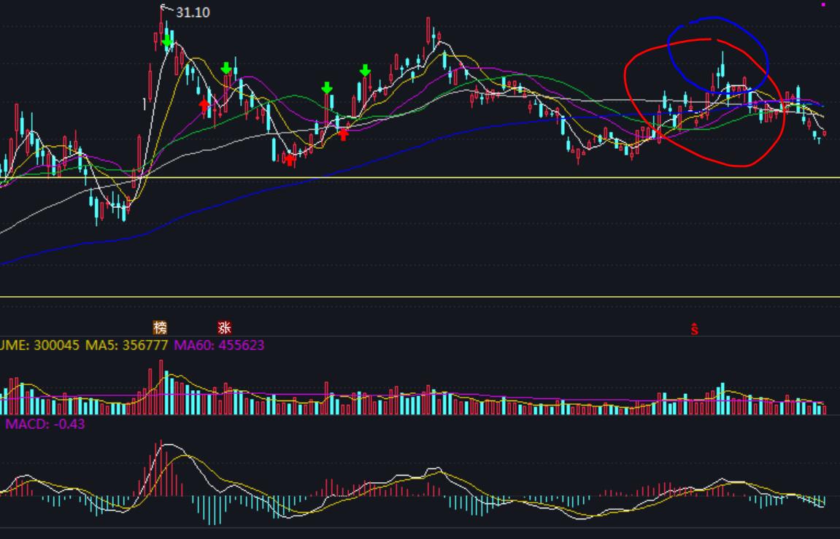The height and width of the screenshot is (539, 840).
Task: Select the lowest red up arrow signal
Action: pos(290,160)
